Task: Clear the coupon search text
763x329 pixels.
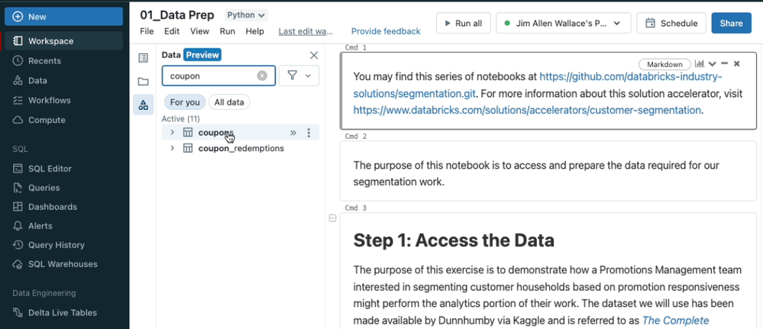Action: 262,76
